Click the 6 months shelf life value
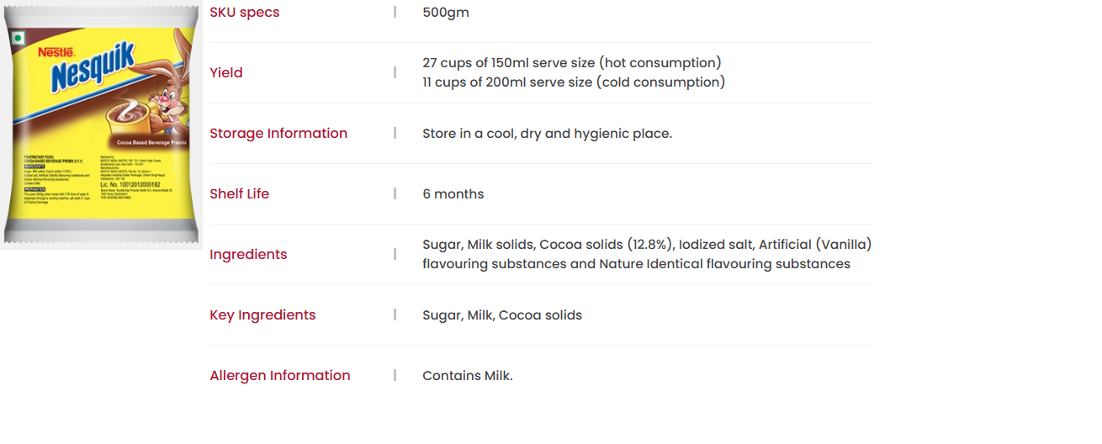 [x=453, y=193]
